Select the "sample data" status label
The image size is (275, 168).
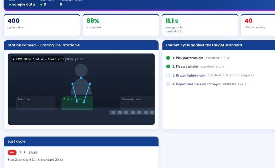24,4
